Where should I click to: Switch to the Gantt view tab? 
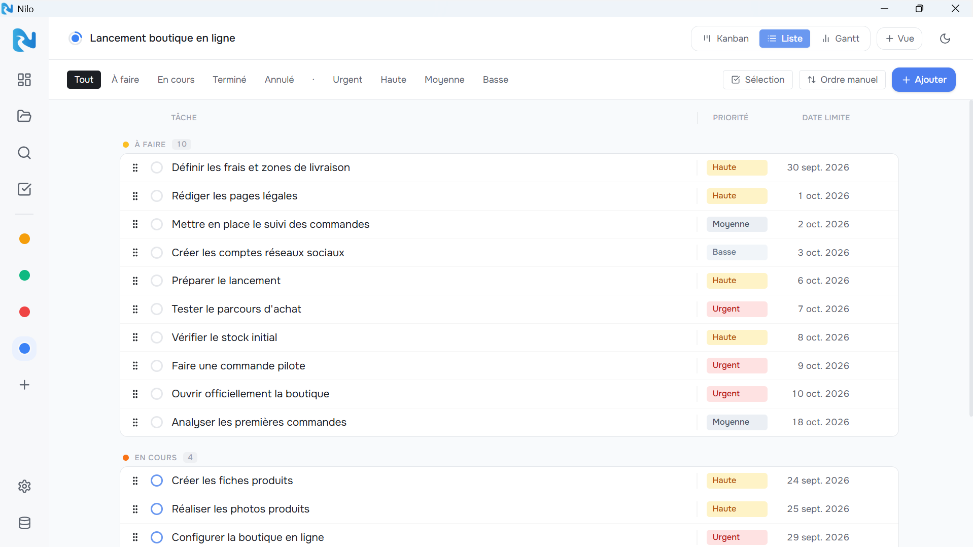click(x=841, y=39)
